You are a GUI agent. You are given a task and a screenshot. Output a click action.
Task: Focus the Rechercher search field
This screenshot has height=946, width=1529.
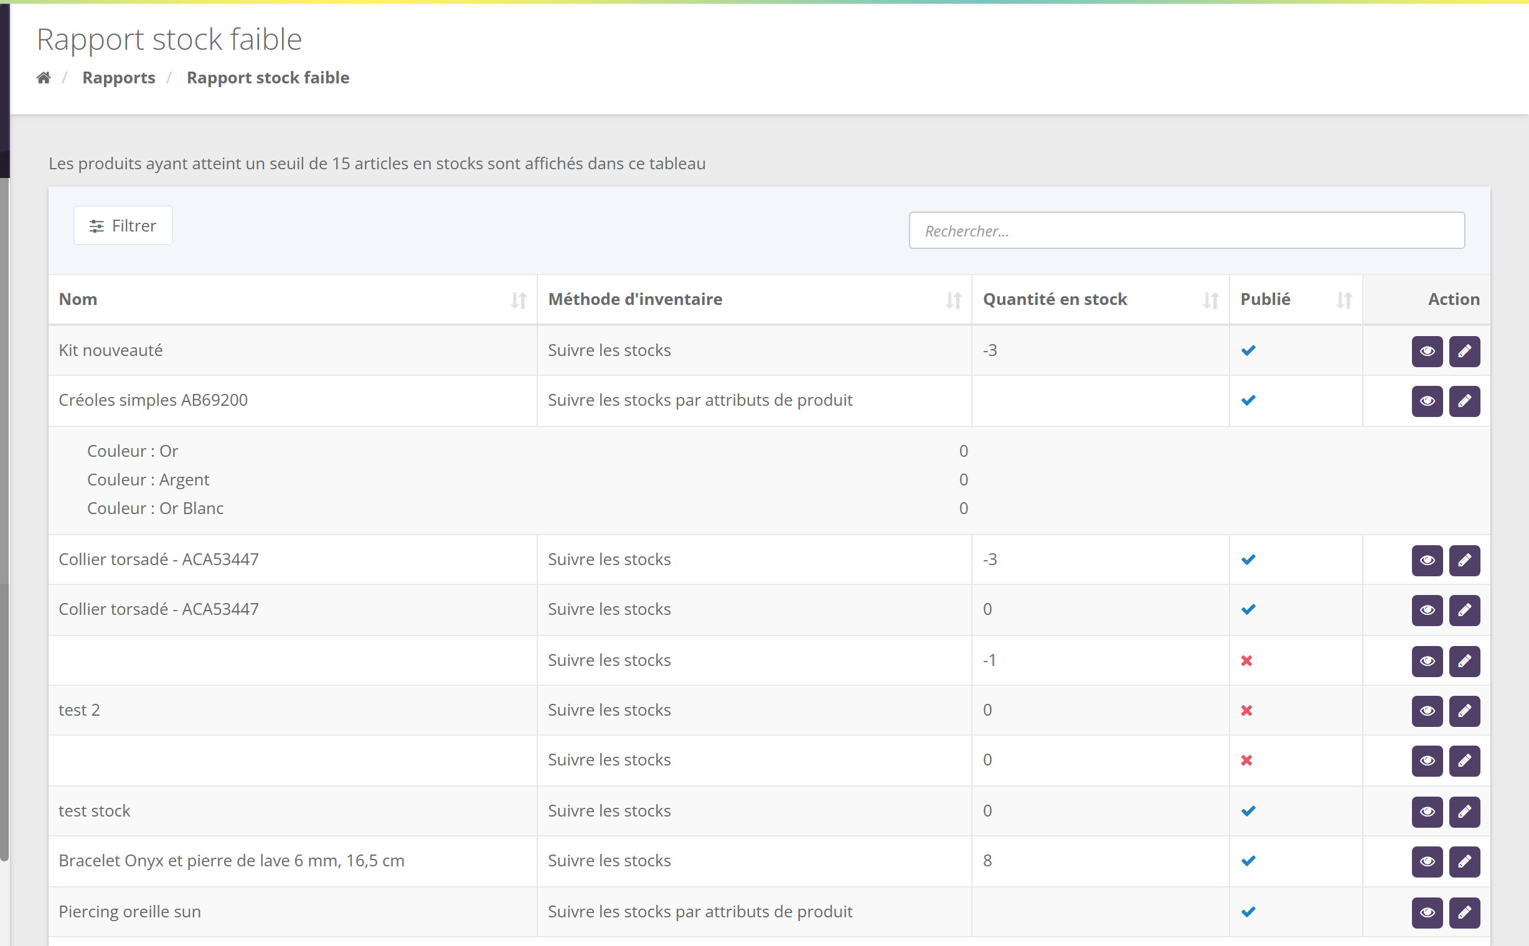click(1187, 230)
